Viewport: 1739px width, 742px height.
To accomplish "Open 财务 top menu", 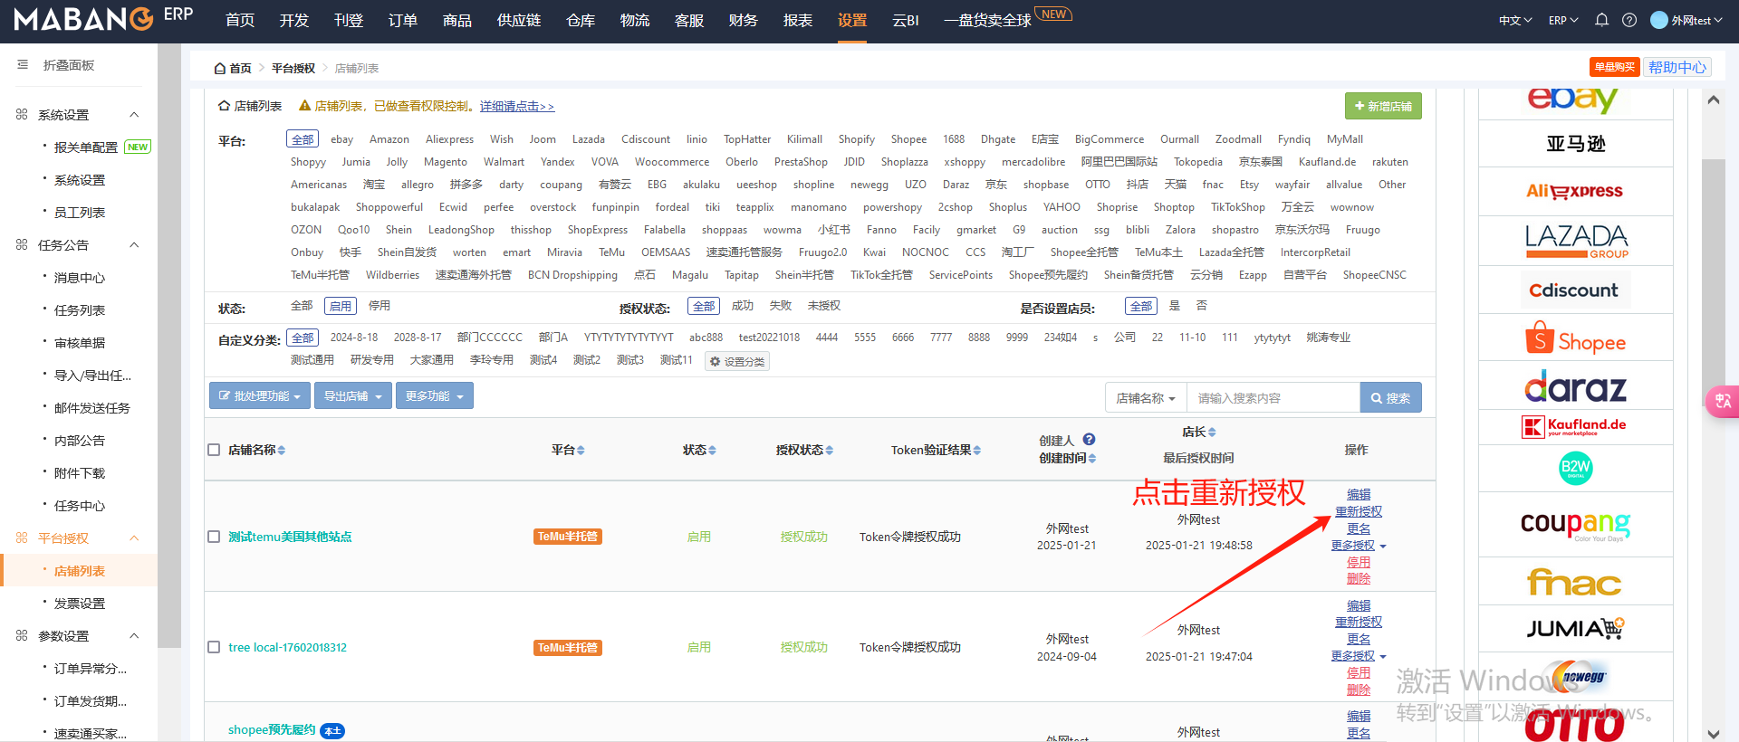I will point(744,20).
